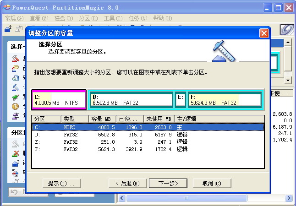Sort by the 已使... column header
Screen dimensions: 296x206
130,119
